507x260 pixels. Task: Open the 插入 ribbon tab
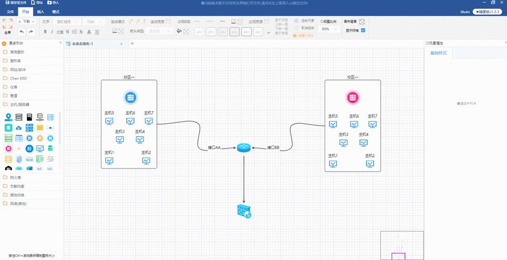pyautogui.click(x=41, y=11)
